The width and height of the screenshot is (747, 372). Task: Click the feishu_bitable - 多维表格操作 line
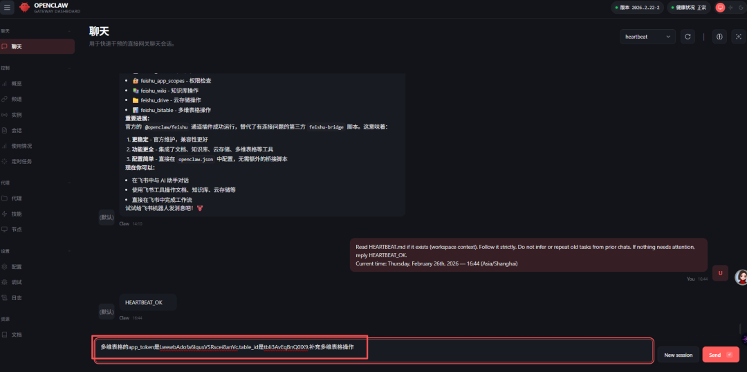pos(172,110)
